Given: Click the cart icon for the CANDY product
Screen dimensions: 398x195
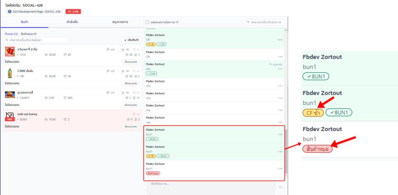Looking at the screenshot, I should [134, 98].
